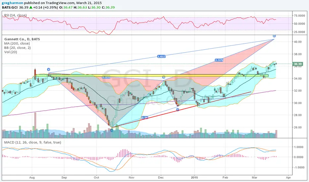Click the 38.00 price axis label
This screenshot has height=182, width=309.
pos(297,54)
